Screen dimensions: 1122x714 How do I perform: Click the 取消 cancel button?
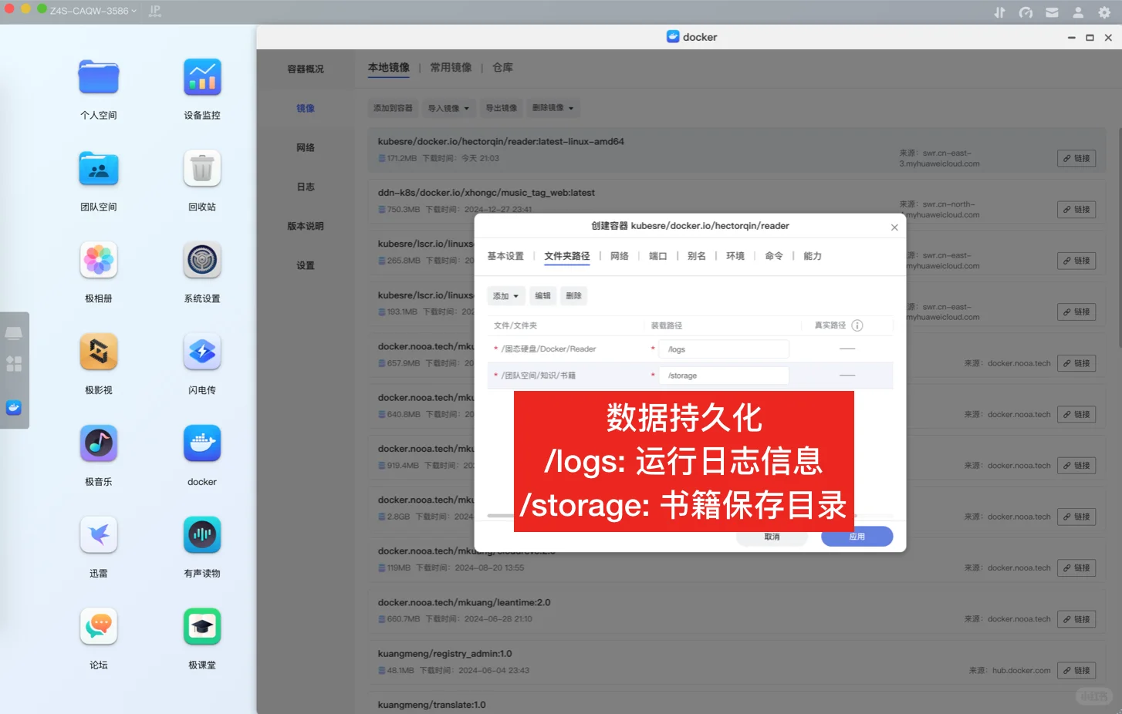point(772,537)
